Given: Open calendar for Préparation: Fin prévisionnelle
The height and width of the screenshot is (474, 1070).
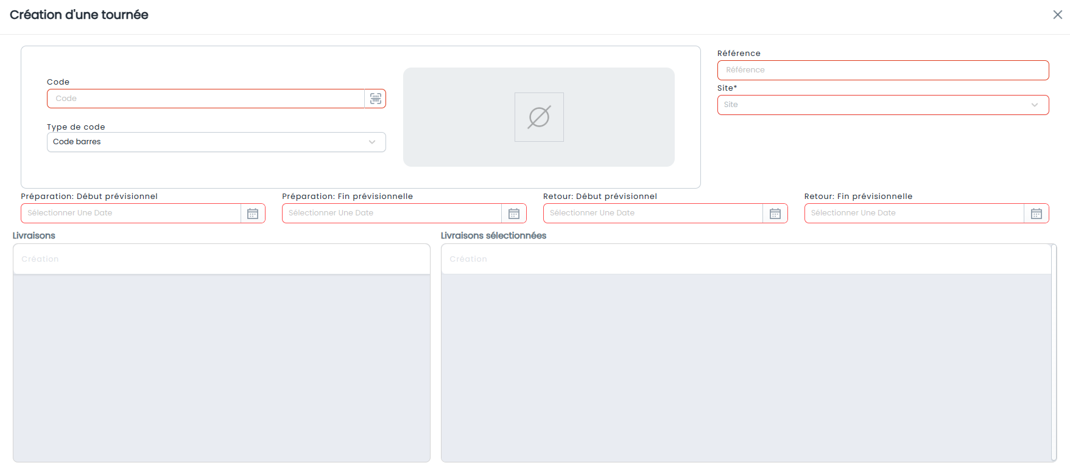Looking at the screenshot, I should pyautogui.click(x=514, y=214).
